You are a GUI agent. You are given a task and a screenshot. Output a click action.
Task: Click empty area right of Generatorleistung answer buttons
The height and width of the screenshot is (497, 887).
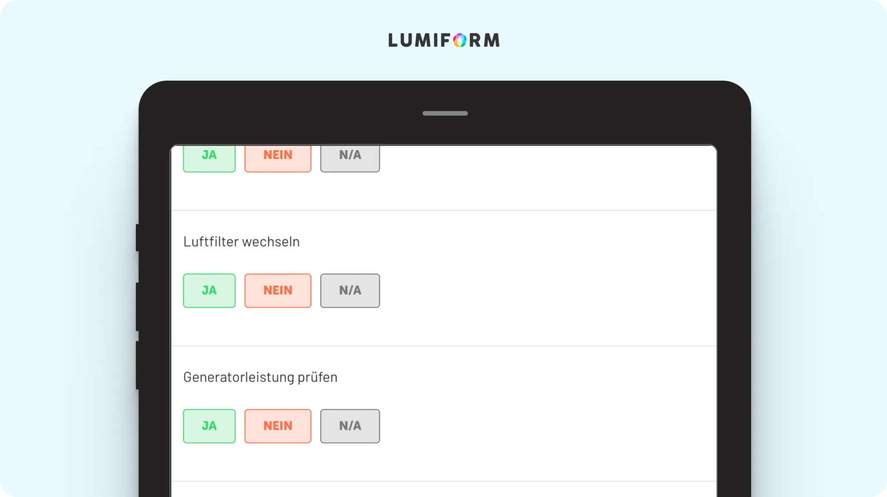[x=548, y=426]
